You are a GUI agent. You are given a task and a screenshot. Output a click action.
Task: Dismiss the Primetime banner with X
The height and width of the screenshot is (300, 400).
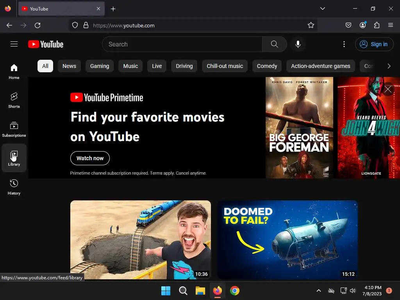388,89
